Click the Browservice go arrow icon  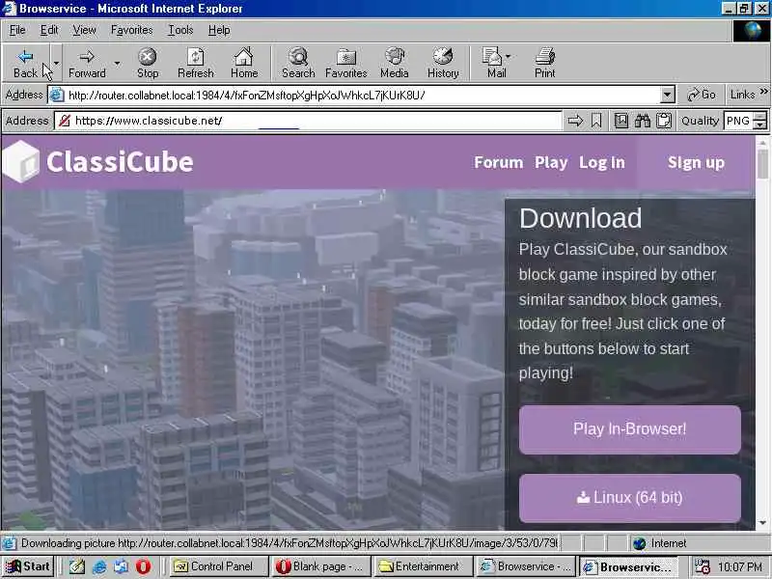575,121
